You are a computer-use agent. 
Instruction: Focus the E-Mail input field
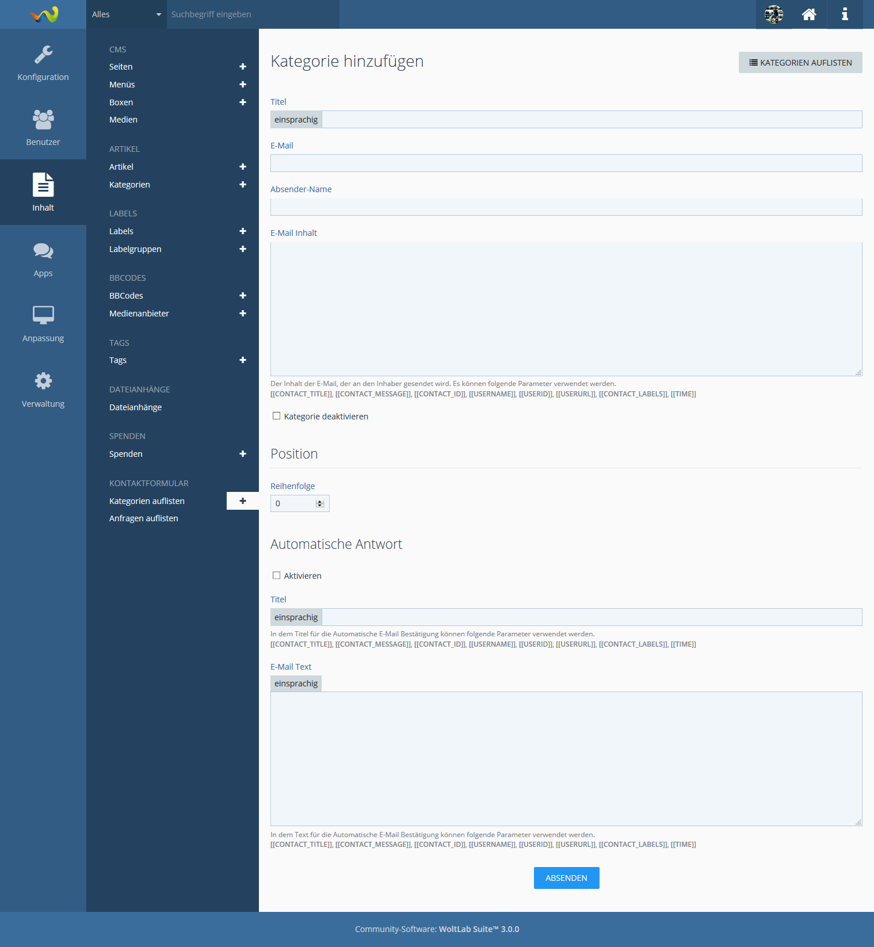point(566,163)
